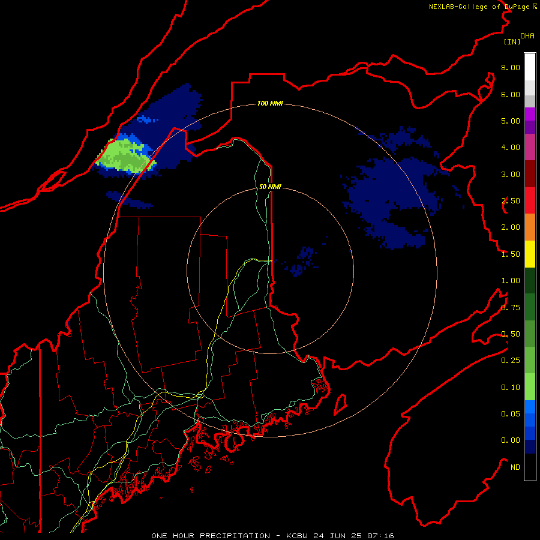Click the ONE HOUR PRECIPITATION KCBW caption
This screenshot has height=540, width=540.
tap(272, 536)
